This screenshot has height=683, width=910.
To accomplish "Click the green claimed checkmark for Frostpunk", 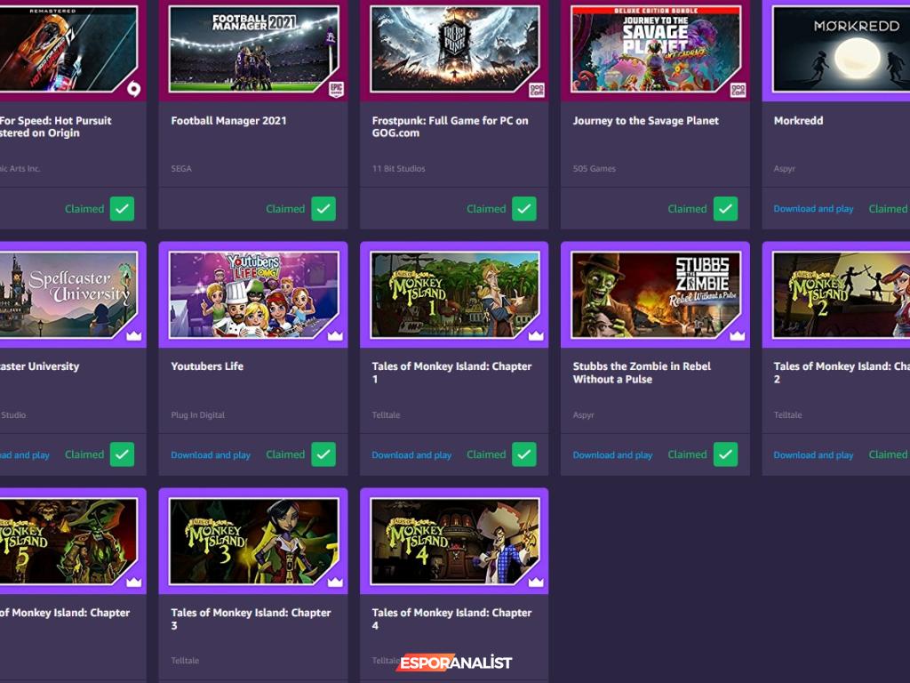I will coord(524,208).
